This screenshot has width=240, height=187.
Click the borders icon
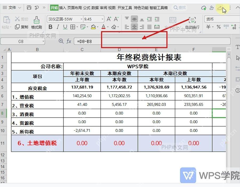point(73,27)
